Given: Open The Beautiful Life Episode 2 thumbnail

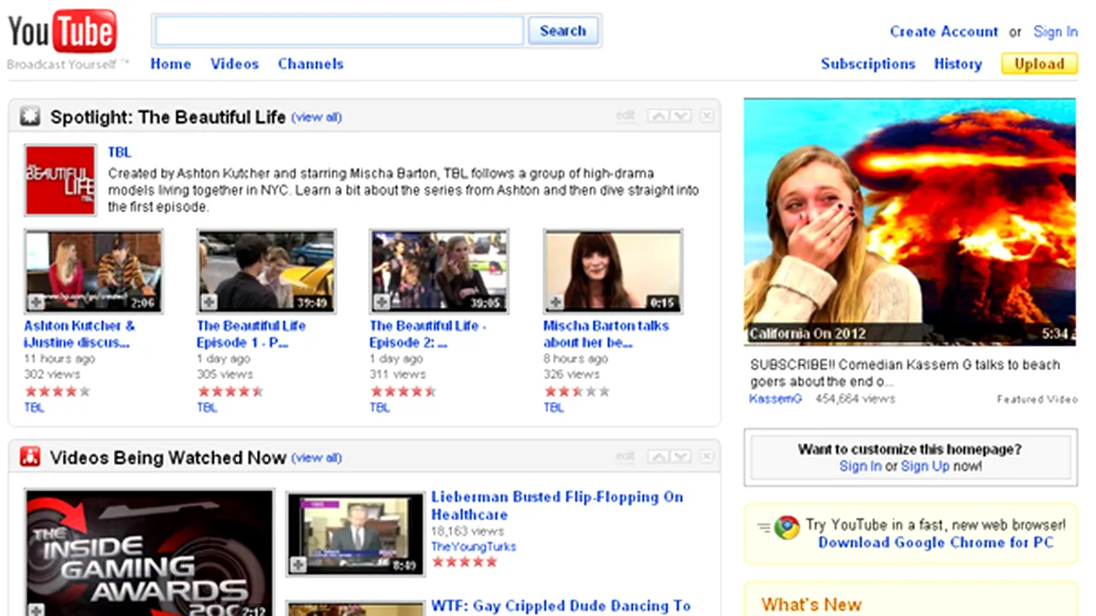Looking at the screenshot, I should click(439, 271).
